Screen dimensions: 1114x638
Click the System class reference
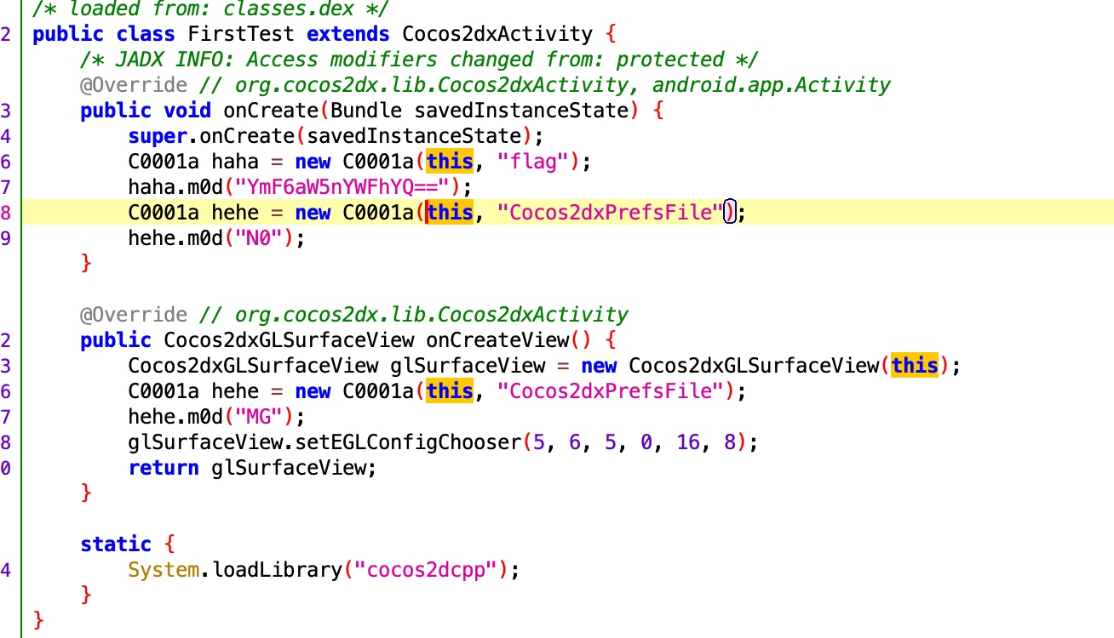coord(164,570)
